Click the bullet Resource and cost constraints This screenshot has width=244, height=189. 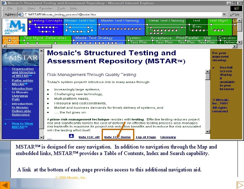pos(80,103)
